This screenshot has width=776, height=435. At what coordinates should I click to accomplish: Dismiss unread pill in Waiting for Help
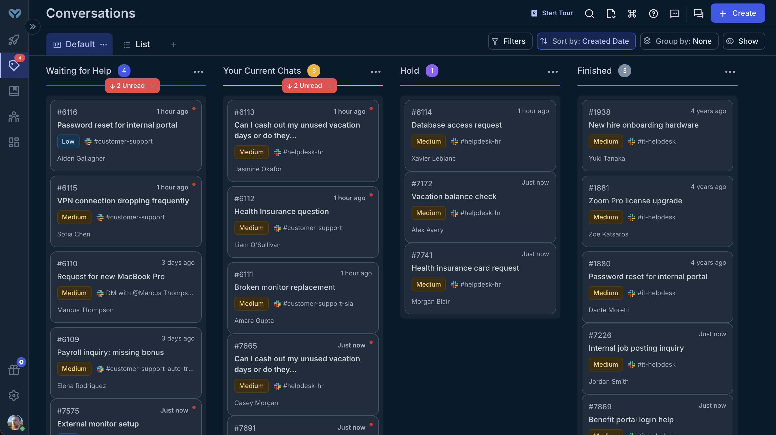coord(152,86)
